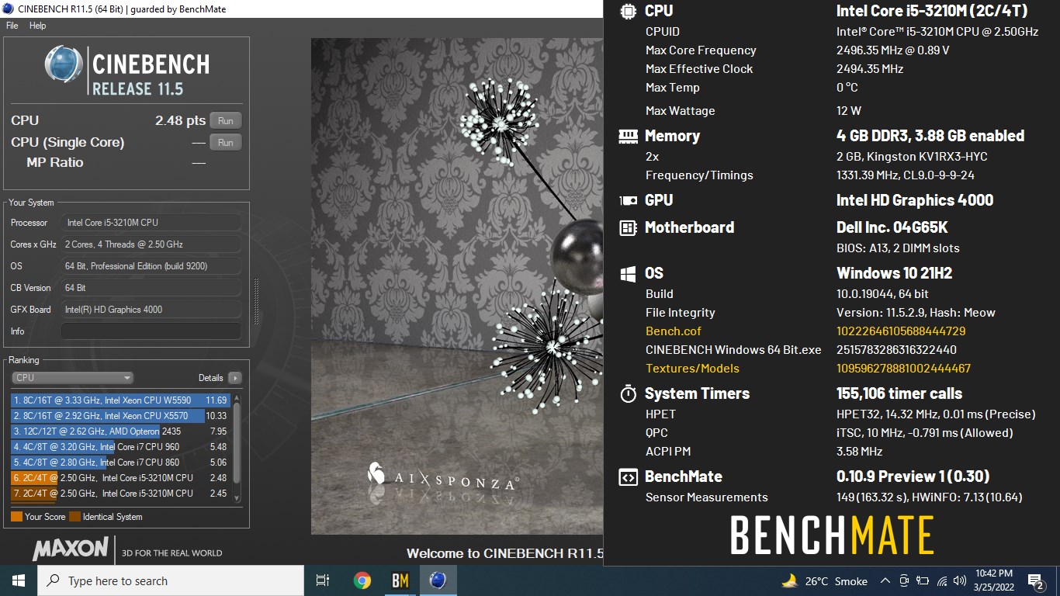
Task: Click the Windows logo beside OS
Action: pyautogui.click(x=628, y=273)
